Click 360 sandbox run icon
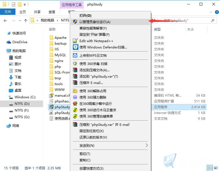Viewport: 220px width, 171px height. (75, 104)
